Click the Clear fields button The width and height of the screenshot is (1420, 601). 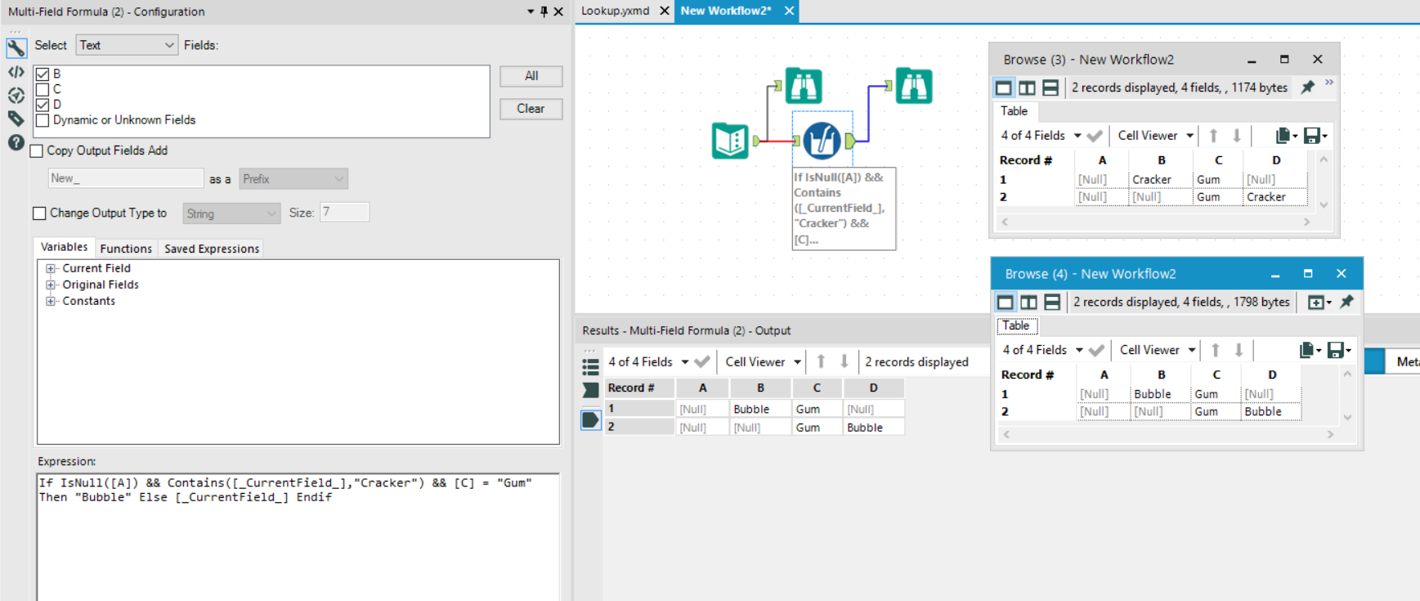(531, 109)
